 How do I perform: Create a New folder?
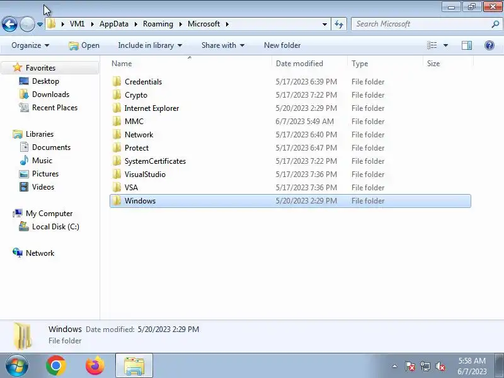click(282, 45)
